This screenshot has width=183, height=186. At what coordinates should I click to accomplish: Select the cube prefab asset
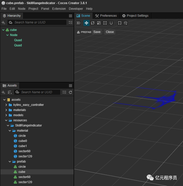tap(37, 172)
